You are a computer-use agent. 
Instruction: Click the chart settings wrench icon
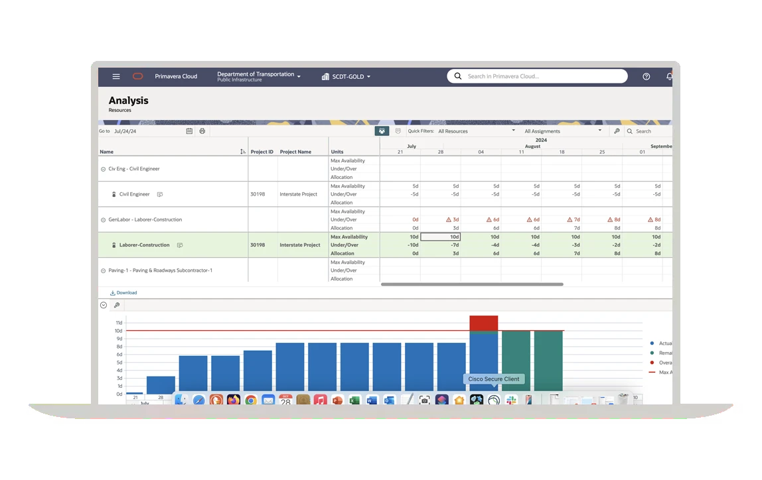[x=117, y=305]
